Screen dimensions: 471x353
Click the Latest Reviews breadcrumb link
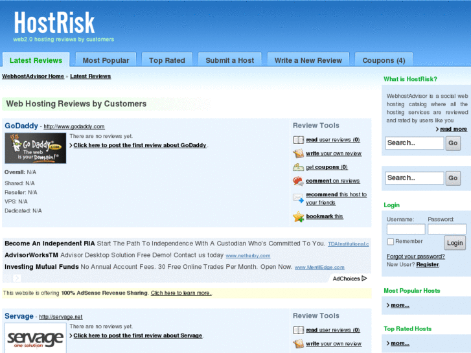point(91,76)
